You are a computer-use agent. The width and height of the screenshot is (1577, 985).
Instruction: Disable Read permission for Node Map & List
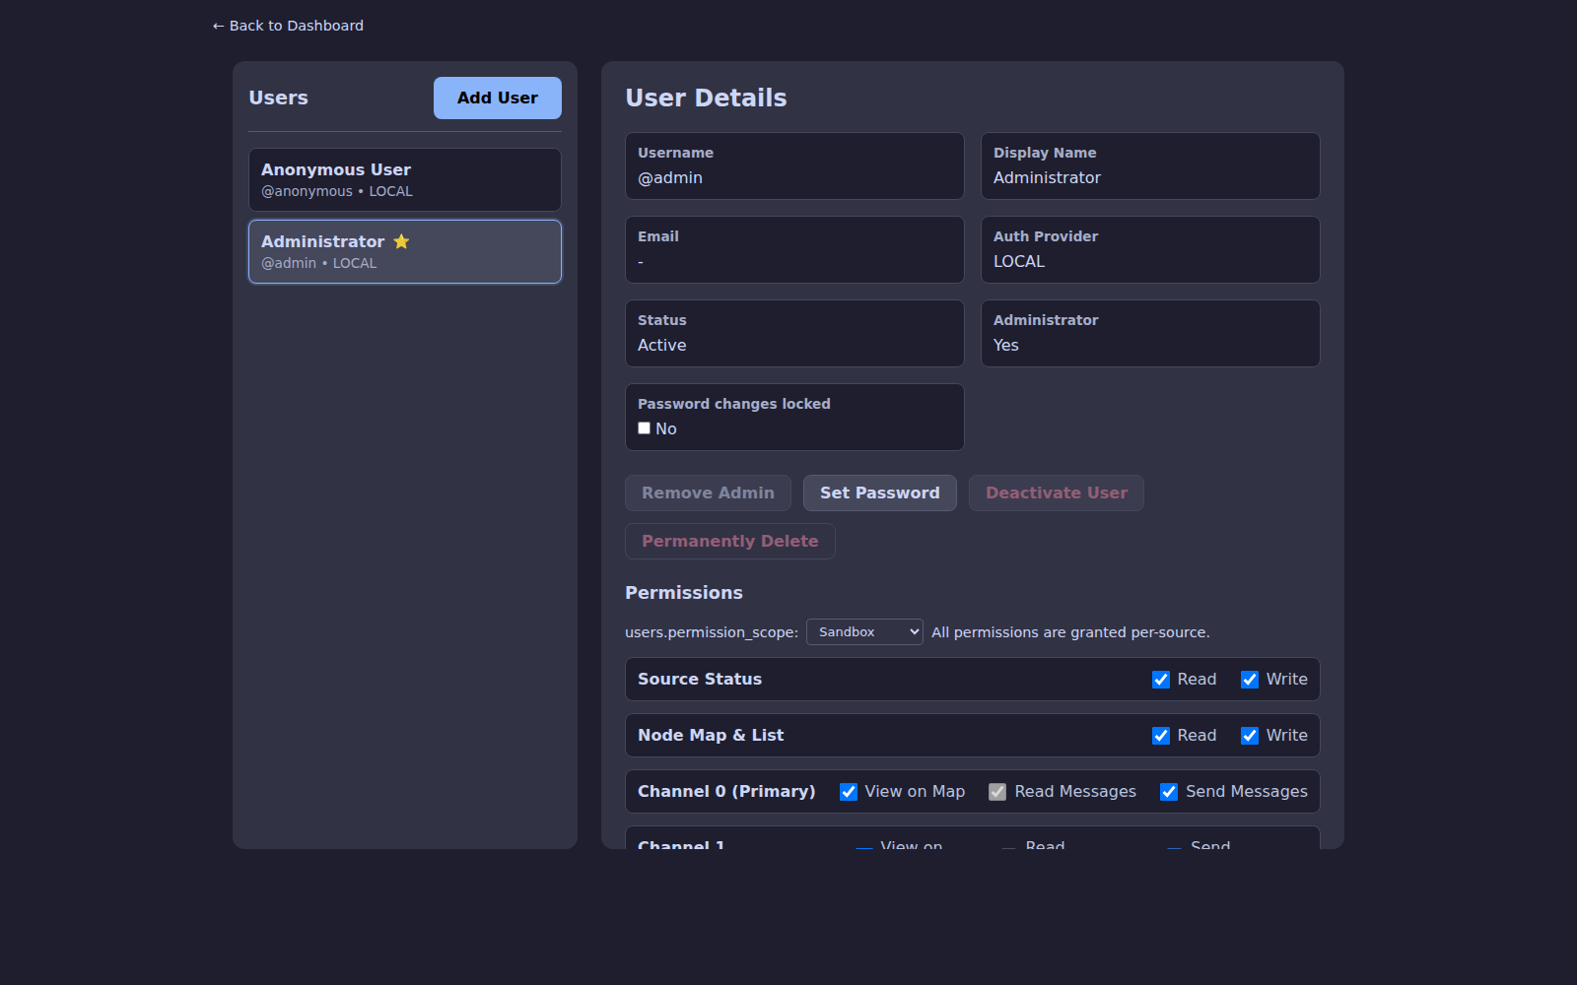[1160, 736]
